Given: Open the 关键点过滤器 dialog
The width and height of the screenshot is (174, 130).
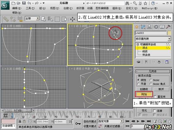Looking at the screenshot, I should (113, 126).
